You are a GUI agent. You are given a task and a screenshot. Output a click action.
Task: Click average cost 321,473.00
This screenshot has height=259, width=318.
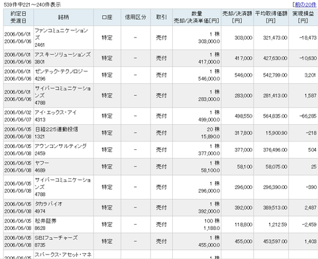pos(275,38)
